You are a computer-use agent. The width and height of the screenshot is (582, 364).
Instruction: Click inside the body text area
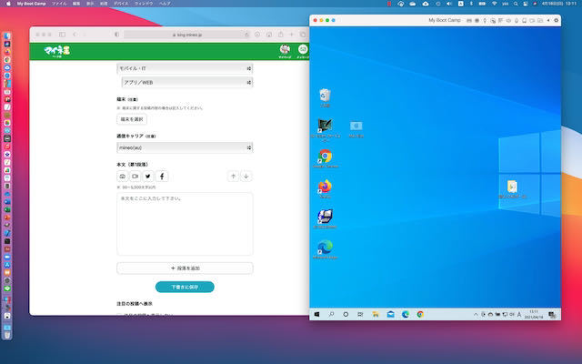click(185, 223)
